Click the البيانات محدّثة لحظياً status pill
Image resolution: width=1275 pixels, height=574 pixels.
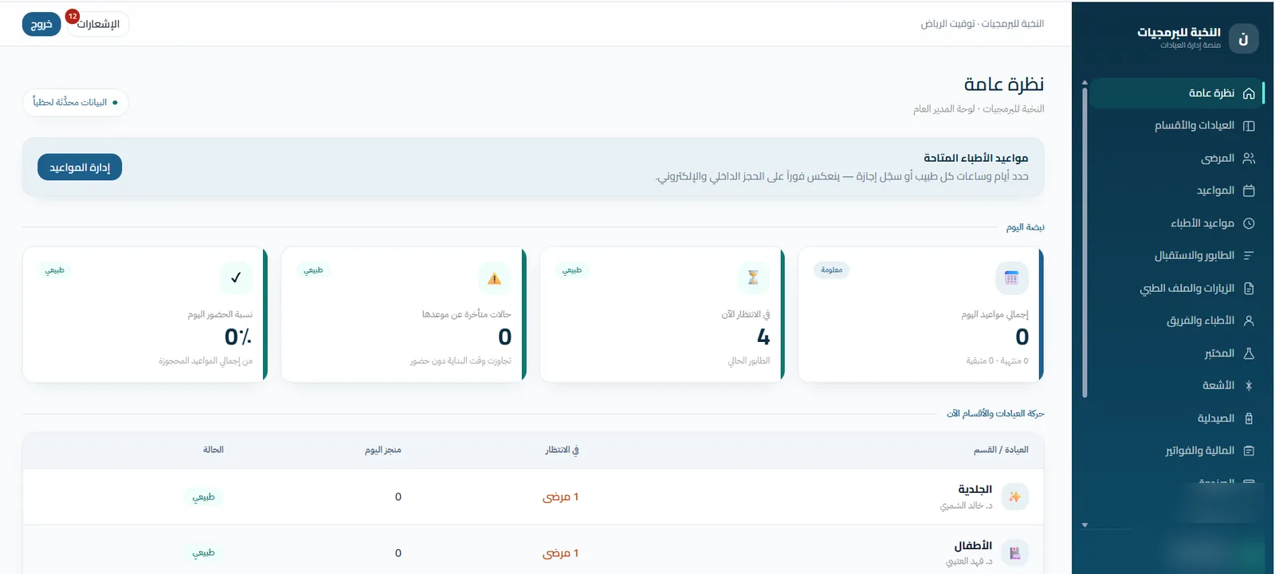coord(76,102)
